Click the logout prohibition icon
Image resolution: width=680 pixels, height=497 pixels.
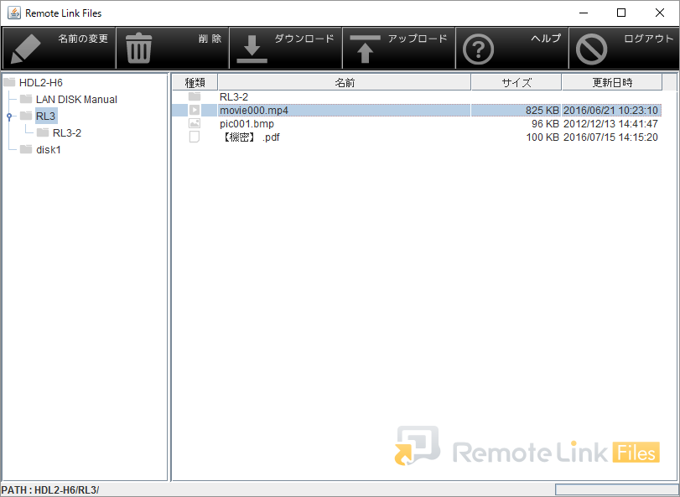tap(591, 49)
